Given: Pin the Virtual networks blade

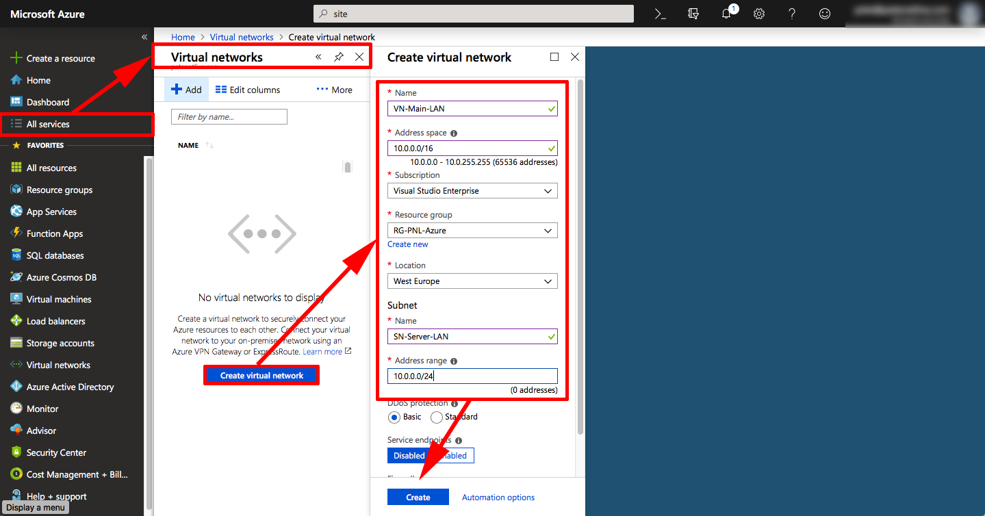Looking at the screenshot, I should (339, 57).
